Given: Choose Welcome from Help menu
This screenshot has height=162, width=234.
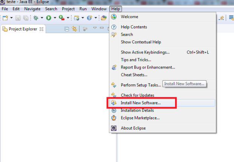Looking at the screenshot, I should (x=163, y=17).
